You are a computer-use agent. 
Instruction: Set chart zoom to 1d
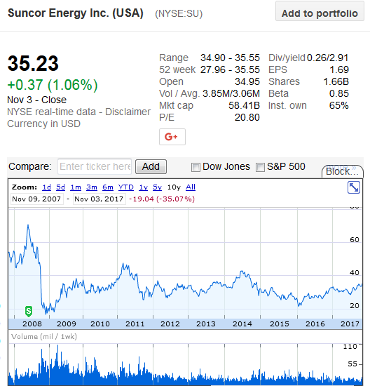pos(46,187)
